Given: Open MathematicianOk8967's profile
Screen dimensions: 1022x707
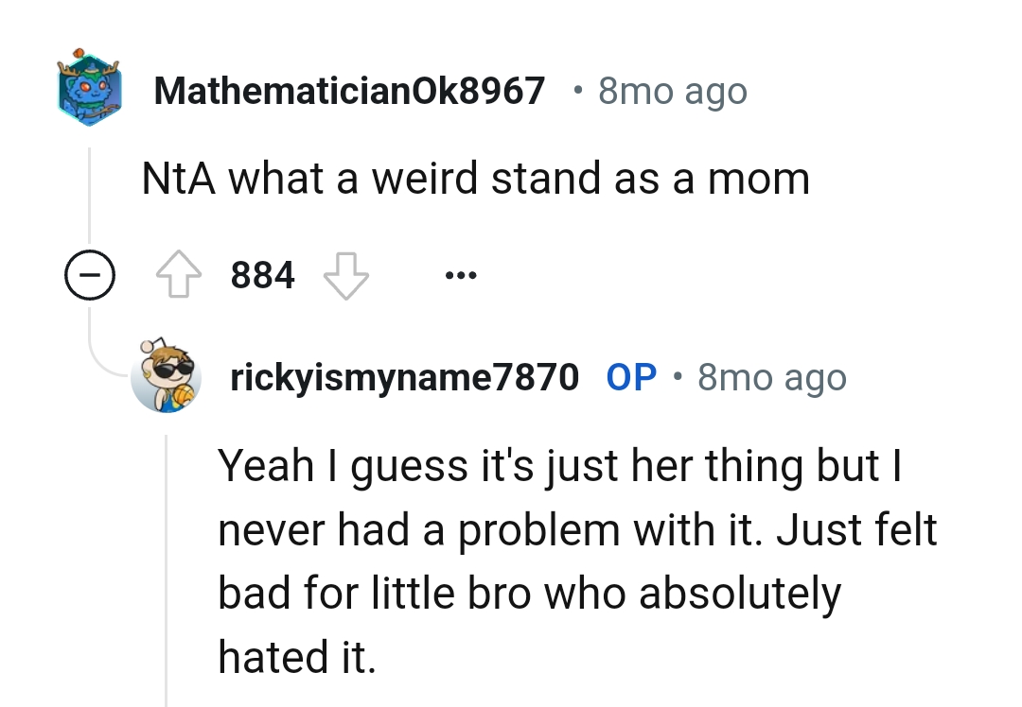Looking at the screenshot, I should pyautogui.click(x=350, y=91).
